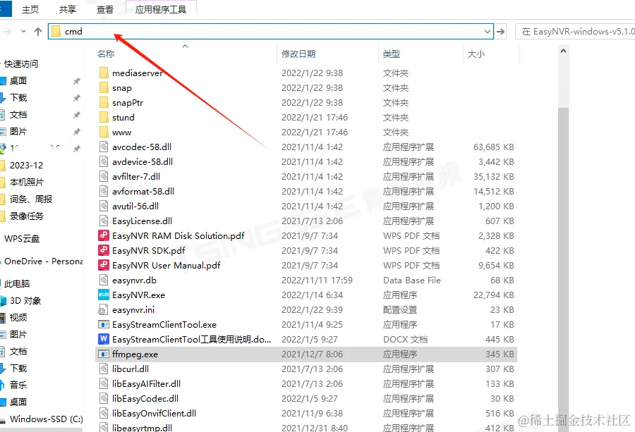Select the EasyStreamClientTool docx Word icon
This screenshot has height=432, width=635.
(x=104, y=339)
